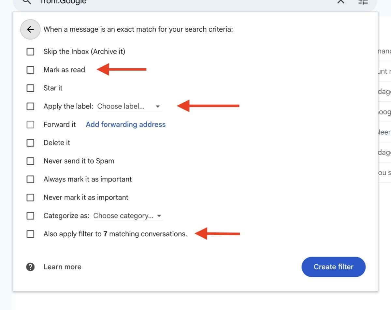This screenshot has height=310, width=391.
Task: Open the Choose label dropdown
Action: click(x=129, y=106)
